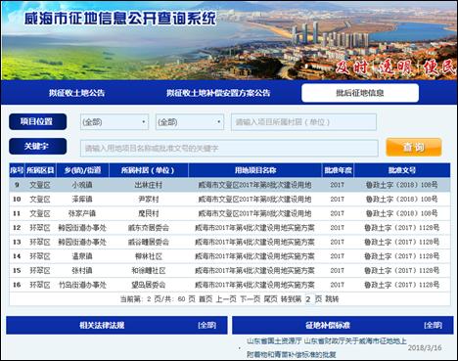Open [全部] link in 相关法律法规 panel
The height and width of the screenshot is (361, 458).
click(x=206, y=325)
